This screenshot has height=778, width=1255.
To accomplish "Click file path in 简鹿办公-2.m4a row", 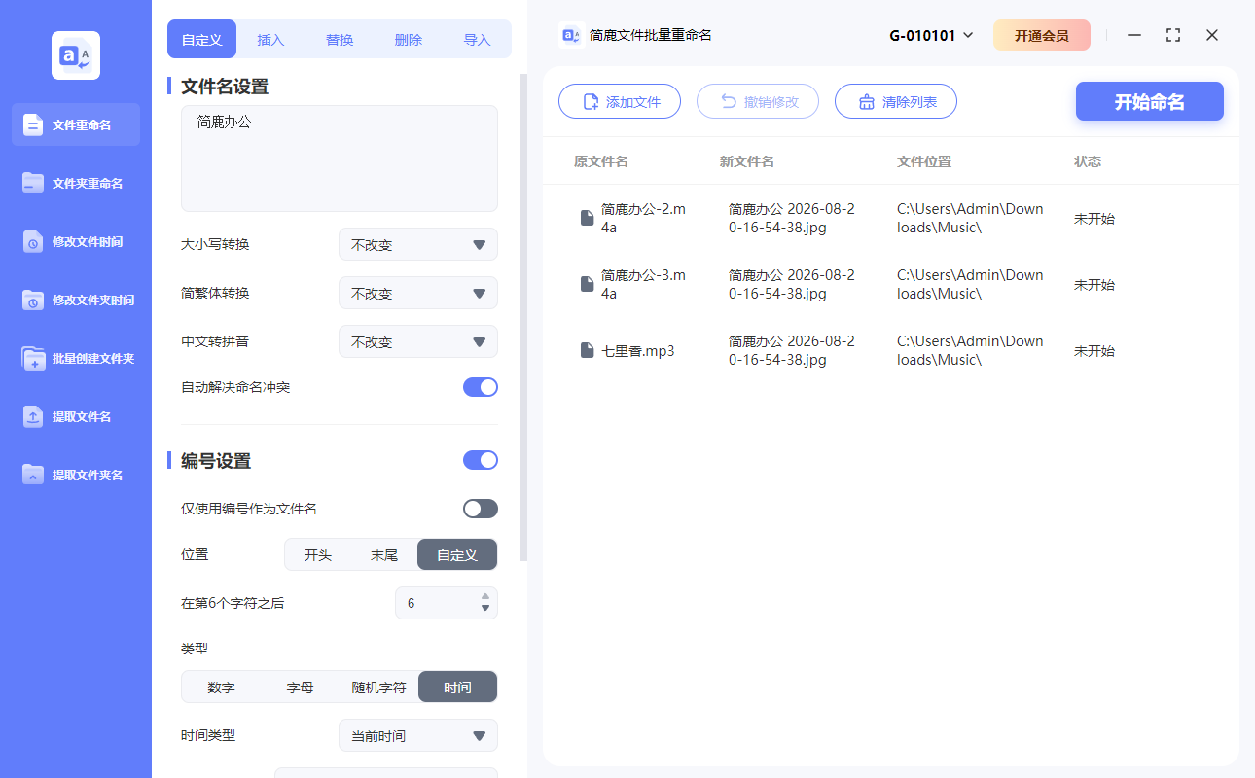I will tap(970, 218).
